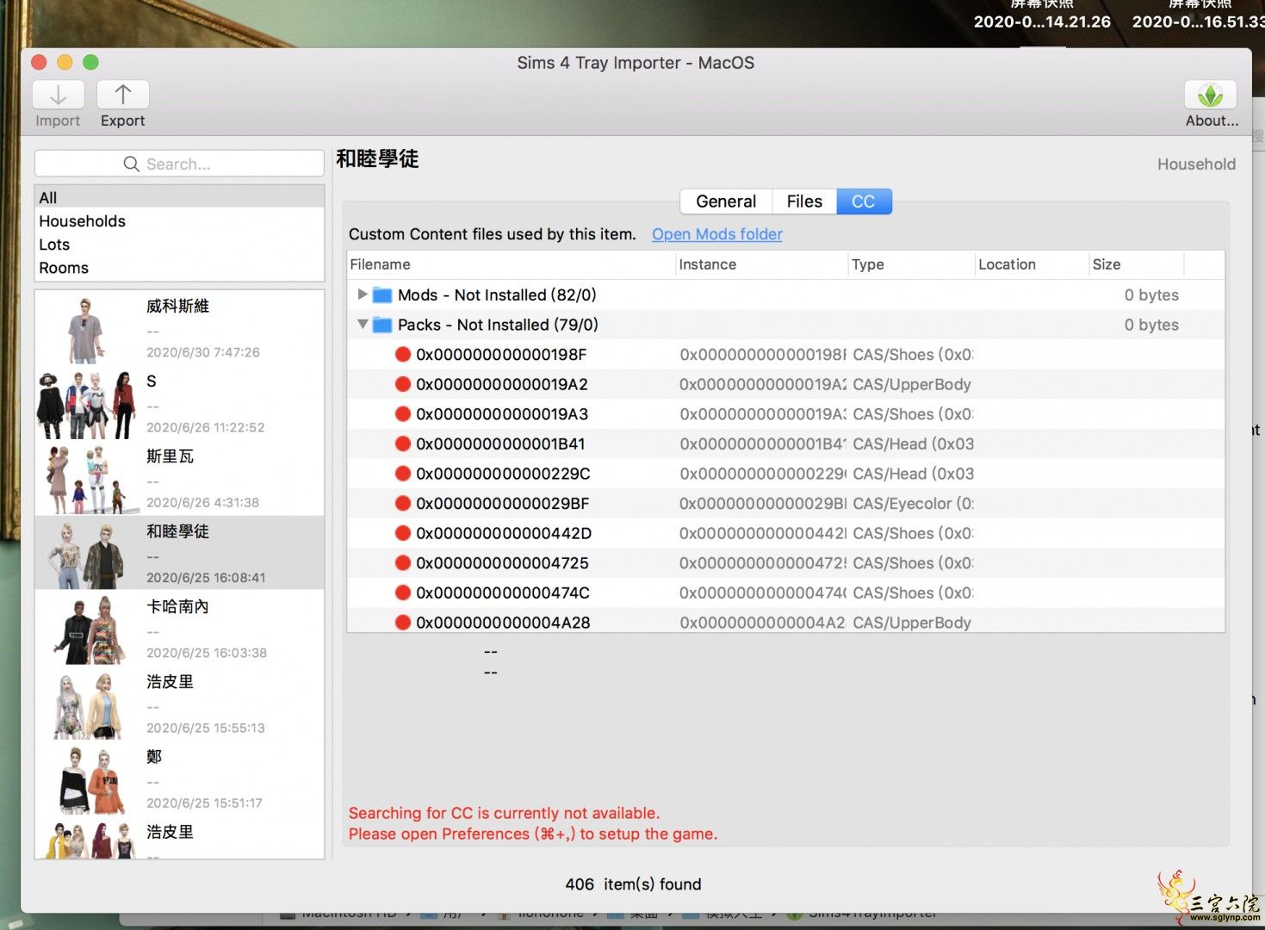This screenshot has height=930, width=1265.
Task: Sort by the Filename column header
Action: 512,264
